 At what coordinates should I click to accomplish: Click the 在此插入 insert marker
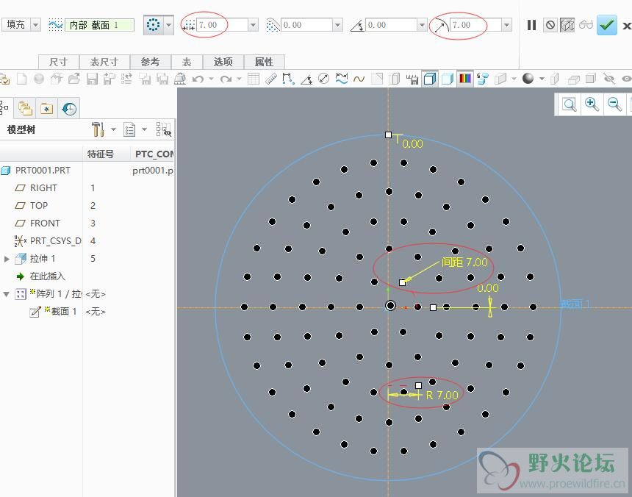(47, 276)
